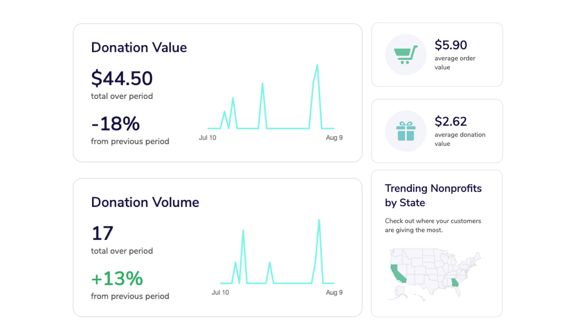
Task: Click the $5.90 average order value
Action: 451,45
